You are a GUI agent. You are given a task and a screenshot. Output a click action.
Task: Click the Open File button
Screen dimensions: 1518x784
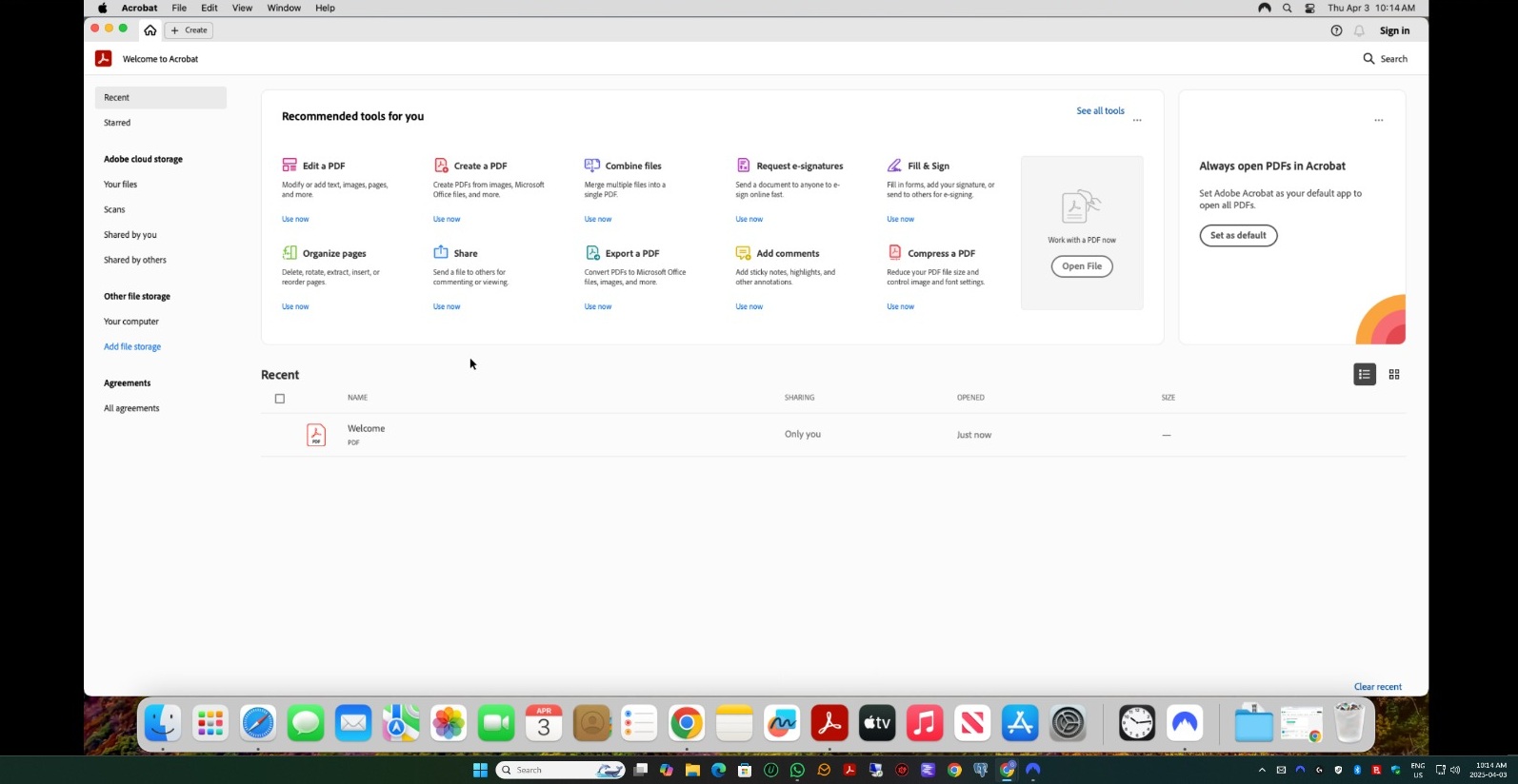(1082, 266)
